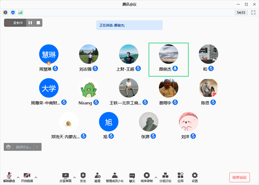Click 周尊荣's muted mic icon
This screenshot has height=185, width=259.
[64, 102]
